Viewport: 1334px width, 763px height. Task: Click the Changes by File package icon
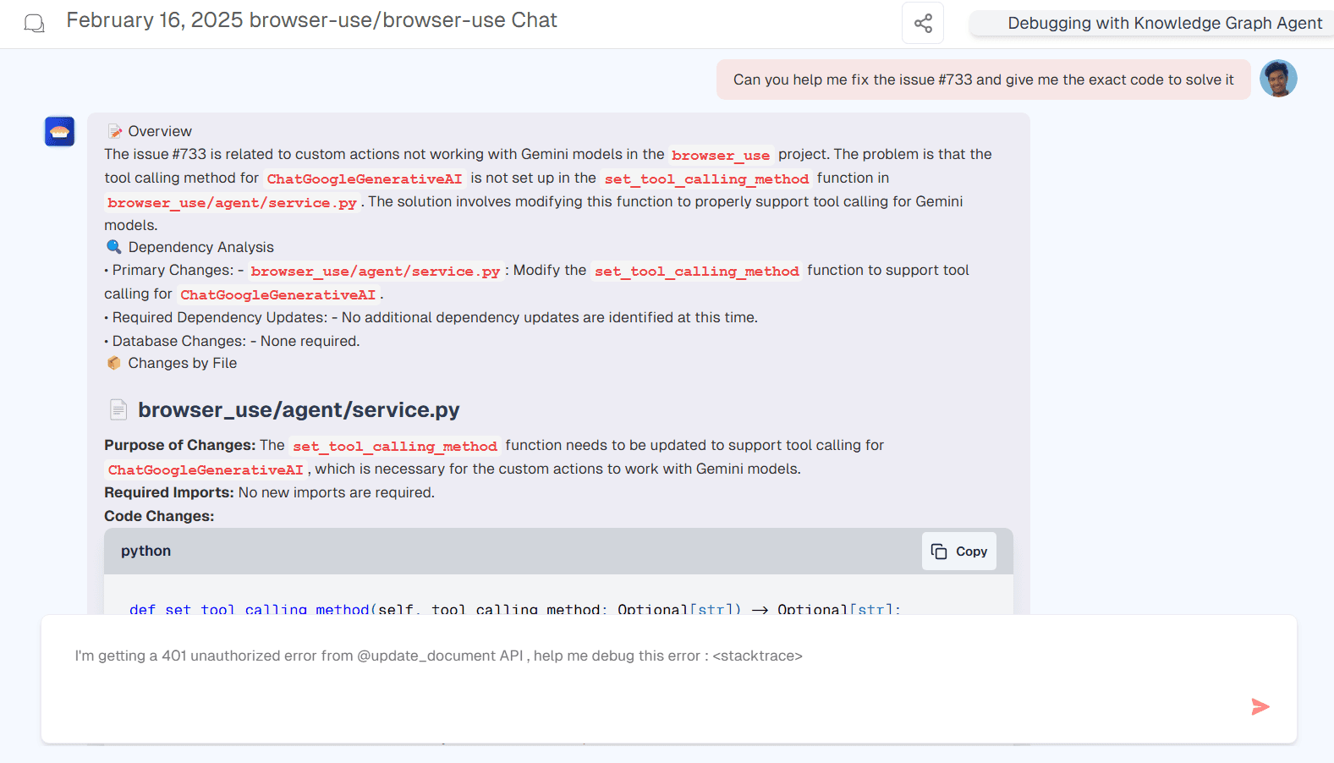point(113,363)
